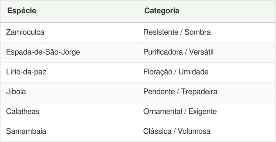The height and width of the screenshot is (142, 276).
Task: Click the Lírio-da-paz species cell
Action: (x=26, y=72)
